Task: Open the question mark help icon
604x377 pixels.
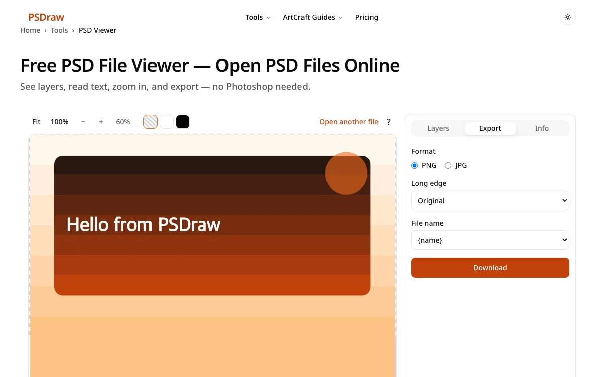Action: (x=389, y=122)
